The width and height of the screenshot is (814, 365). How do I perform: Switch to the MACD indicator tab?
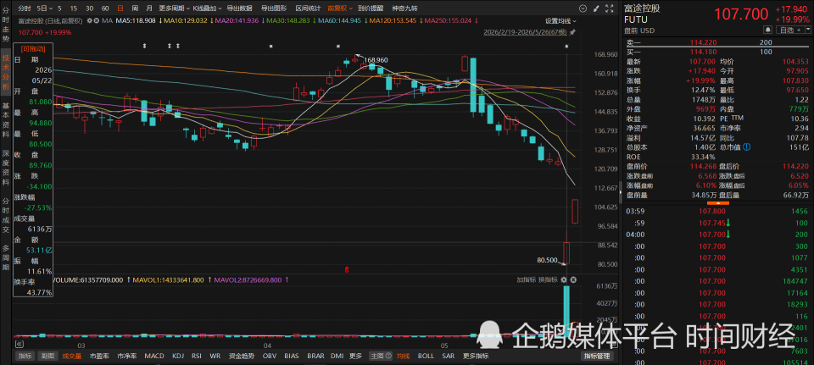[154, 357]
